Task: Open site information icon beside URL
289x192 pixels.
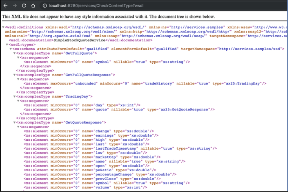Action: pyautogui.click(x=45, y=6)
